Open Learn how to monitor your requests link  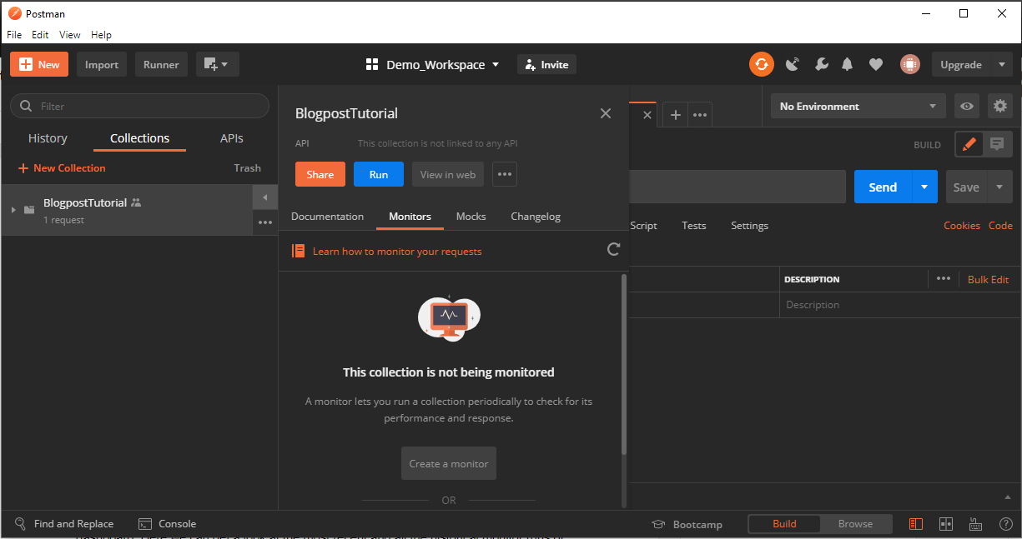click(396, 251)
